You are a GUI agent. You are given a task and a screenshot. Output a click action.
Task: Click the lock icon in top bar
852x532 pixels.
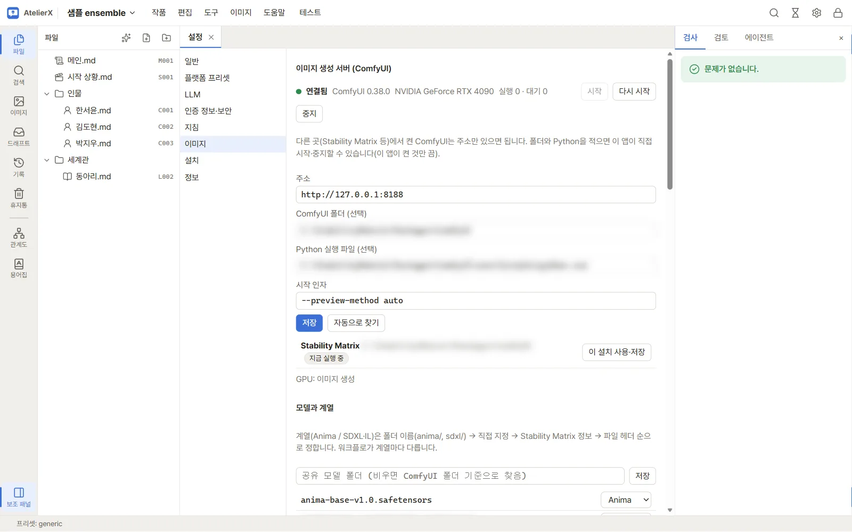click(x=838, y=13)
